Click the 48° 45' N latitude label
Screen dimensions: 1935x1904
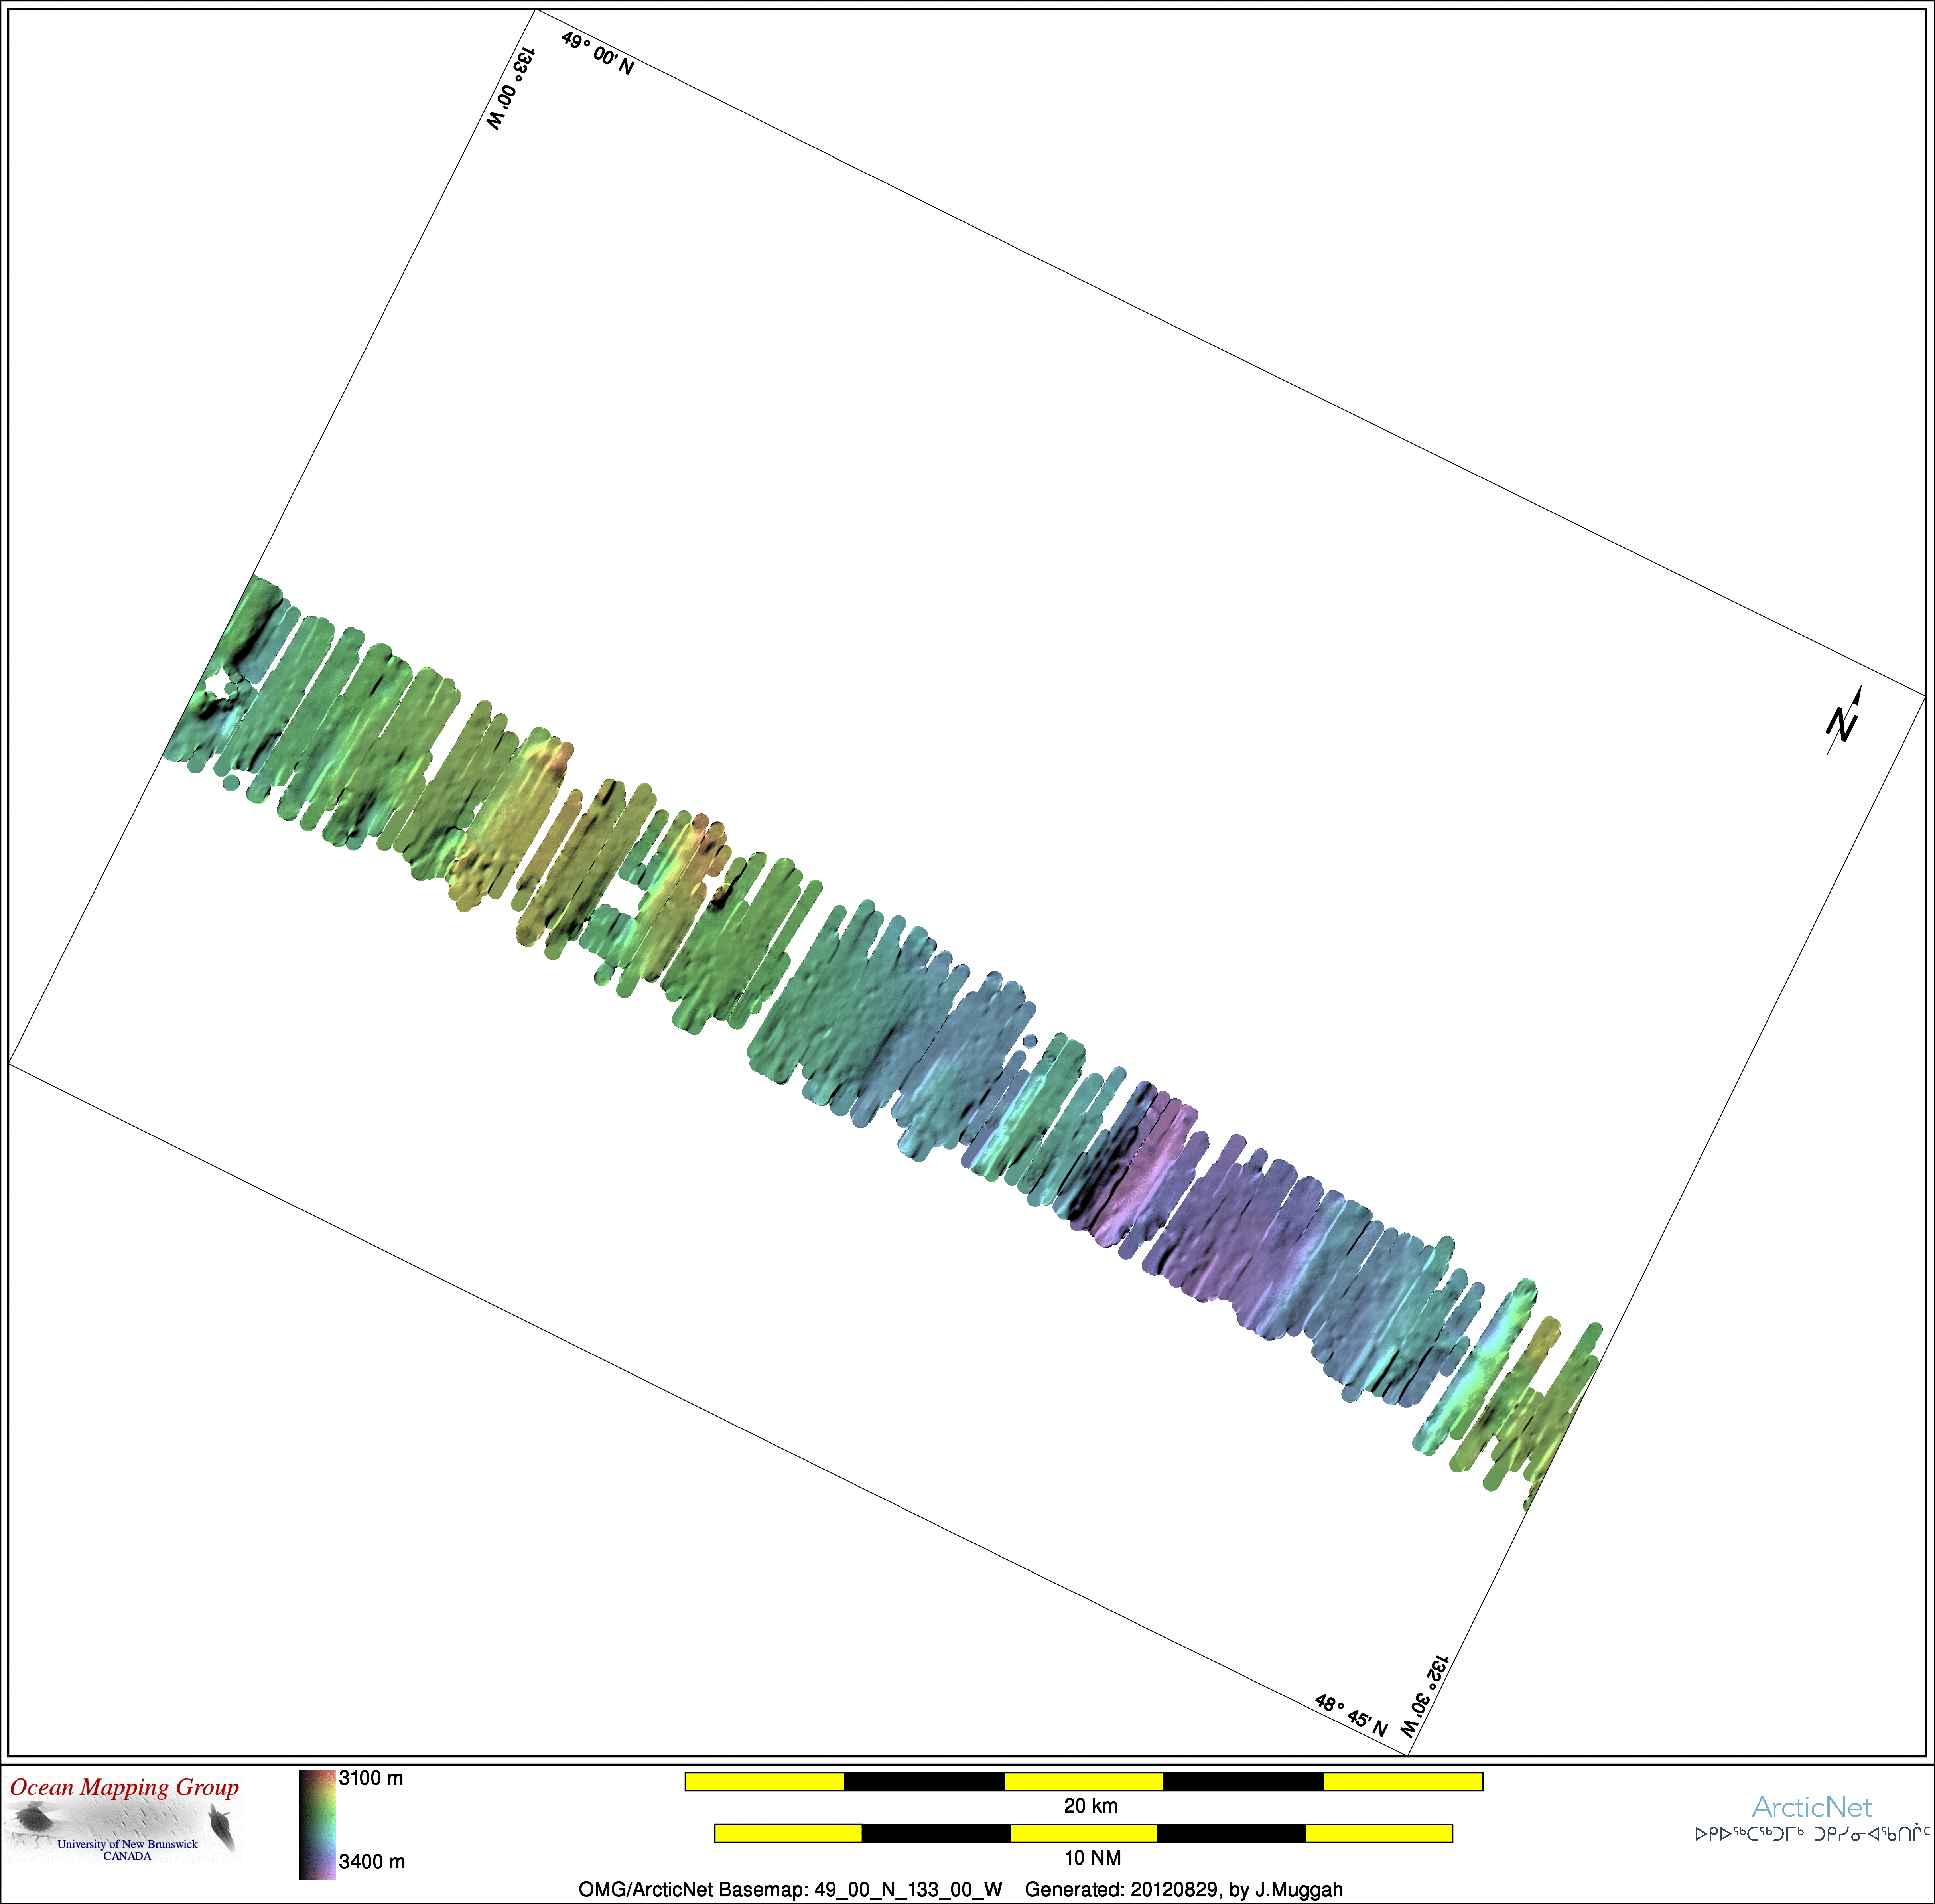coord(1350,1716)
